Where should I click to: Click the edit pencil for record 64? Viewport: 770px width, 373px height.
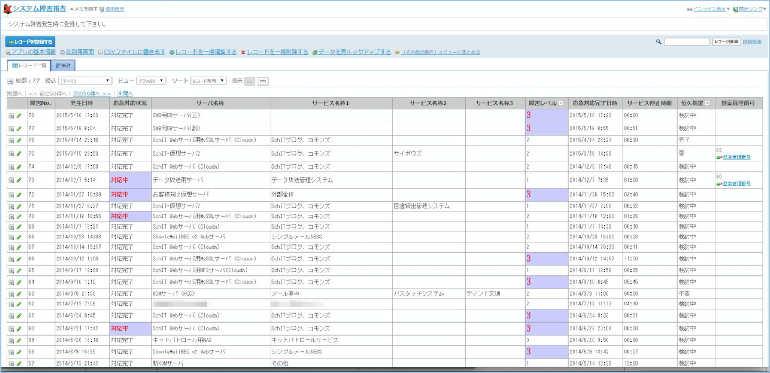[19, 282]
